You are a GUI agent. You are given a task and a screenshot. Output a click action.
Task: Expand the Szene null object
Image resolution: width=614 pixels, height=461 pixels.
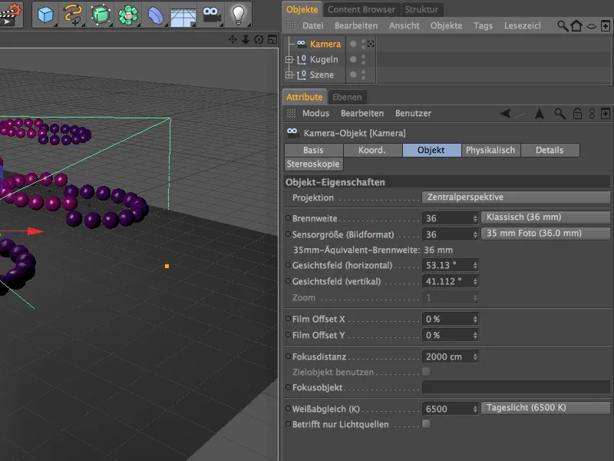click(289, 75)
